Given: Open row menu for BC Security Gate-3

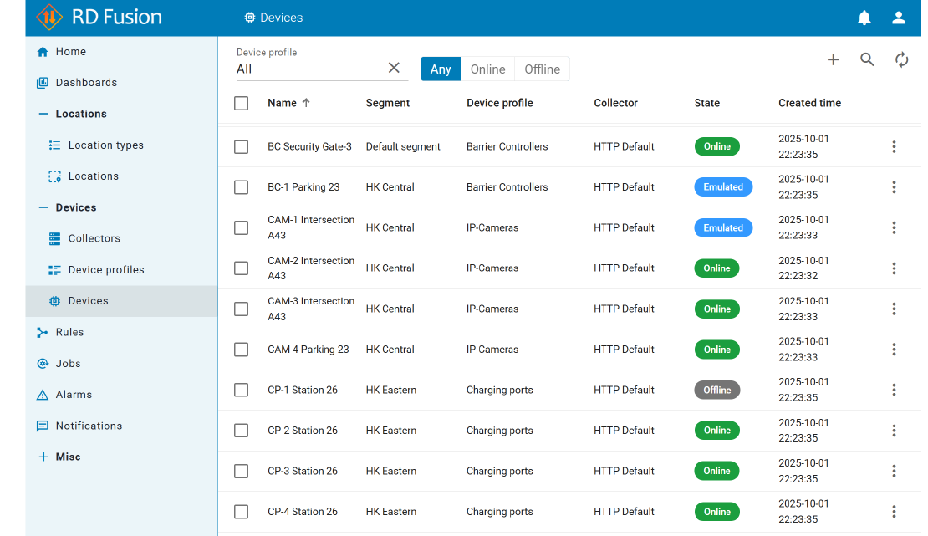Looking at the screenshot, I should click(894, 146).
